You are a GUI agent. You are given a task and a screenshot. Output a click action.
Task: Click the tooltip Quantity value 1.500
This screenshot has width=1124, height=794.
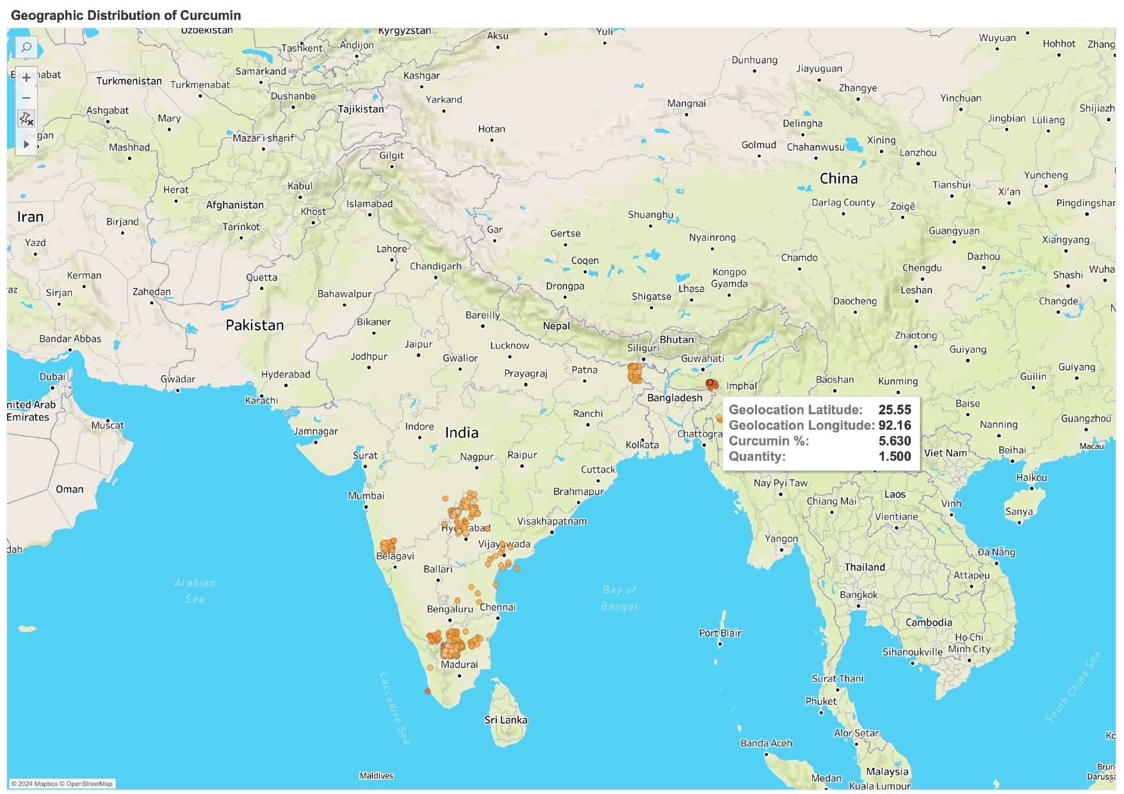pyautogui.click(x=895, y=457)
